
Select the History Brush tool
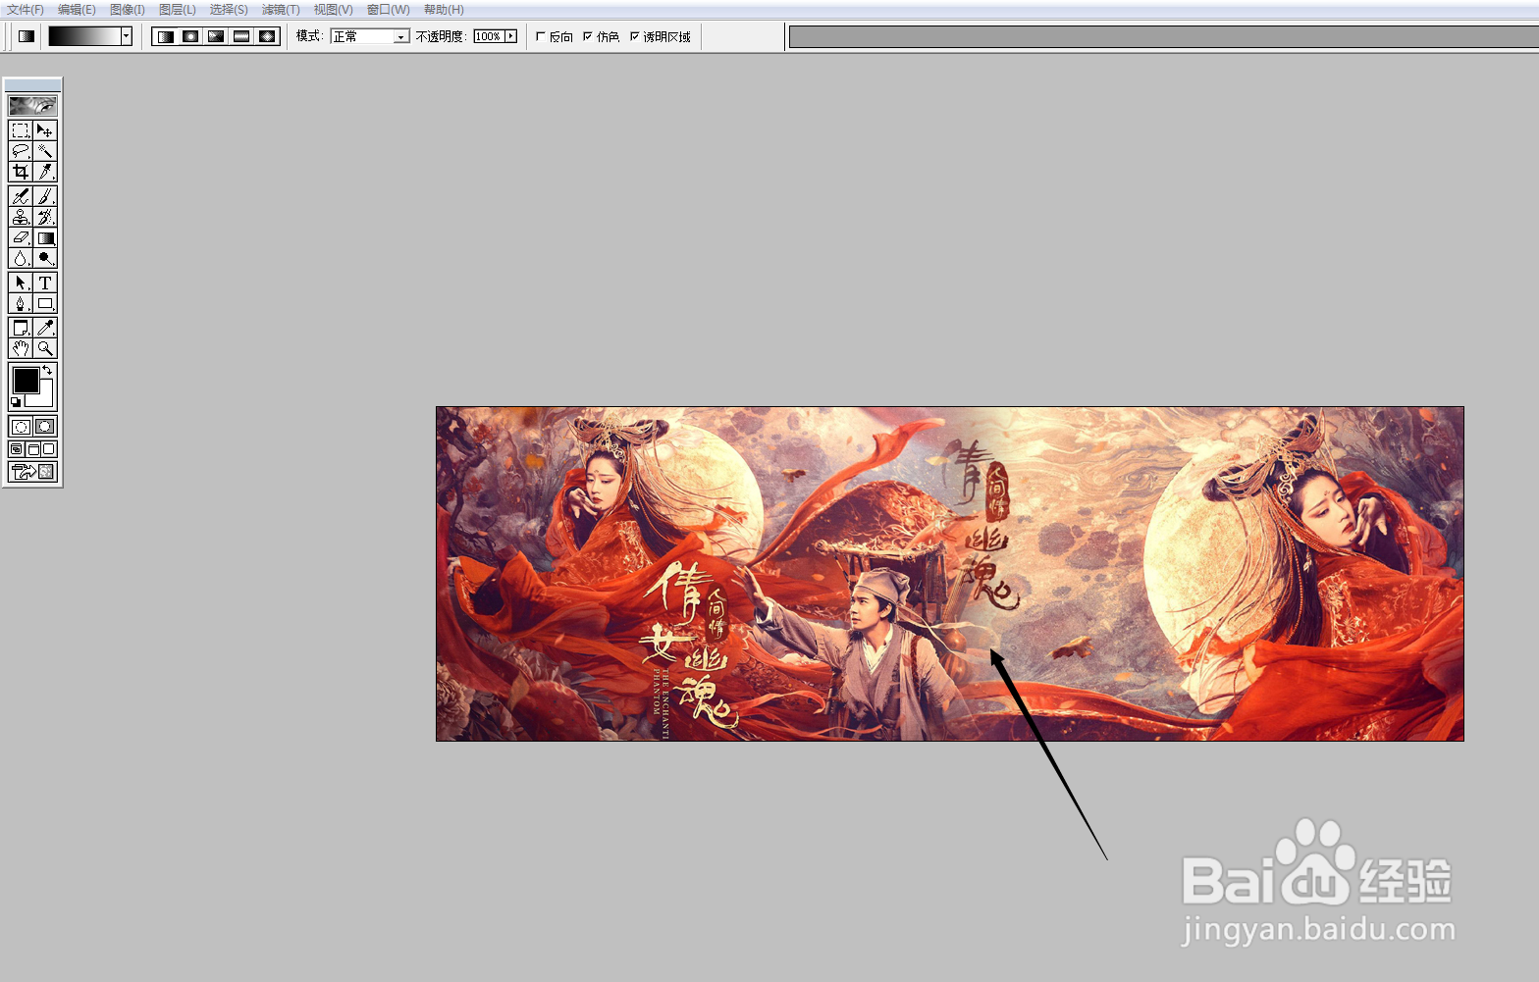(45, 217)
